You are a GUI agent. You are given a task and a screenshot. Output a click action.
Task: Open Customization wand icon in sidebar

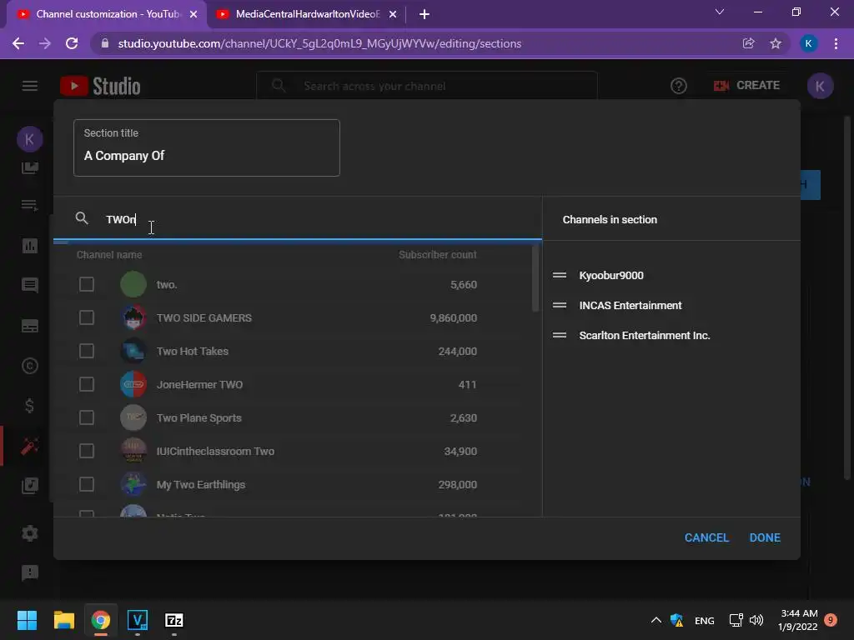(29, 447)
